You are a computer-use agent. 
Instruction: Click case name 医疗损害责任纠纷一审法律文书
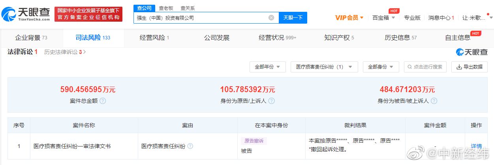click(72, 146)
